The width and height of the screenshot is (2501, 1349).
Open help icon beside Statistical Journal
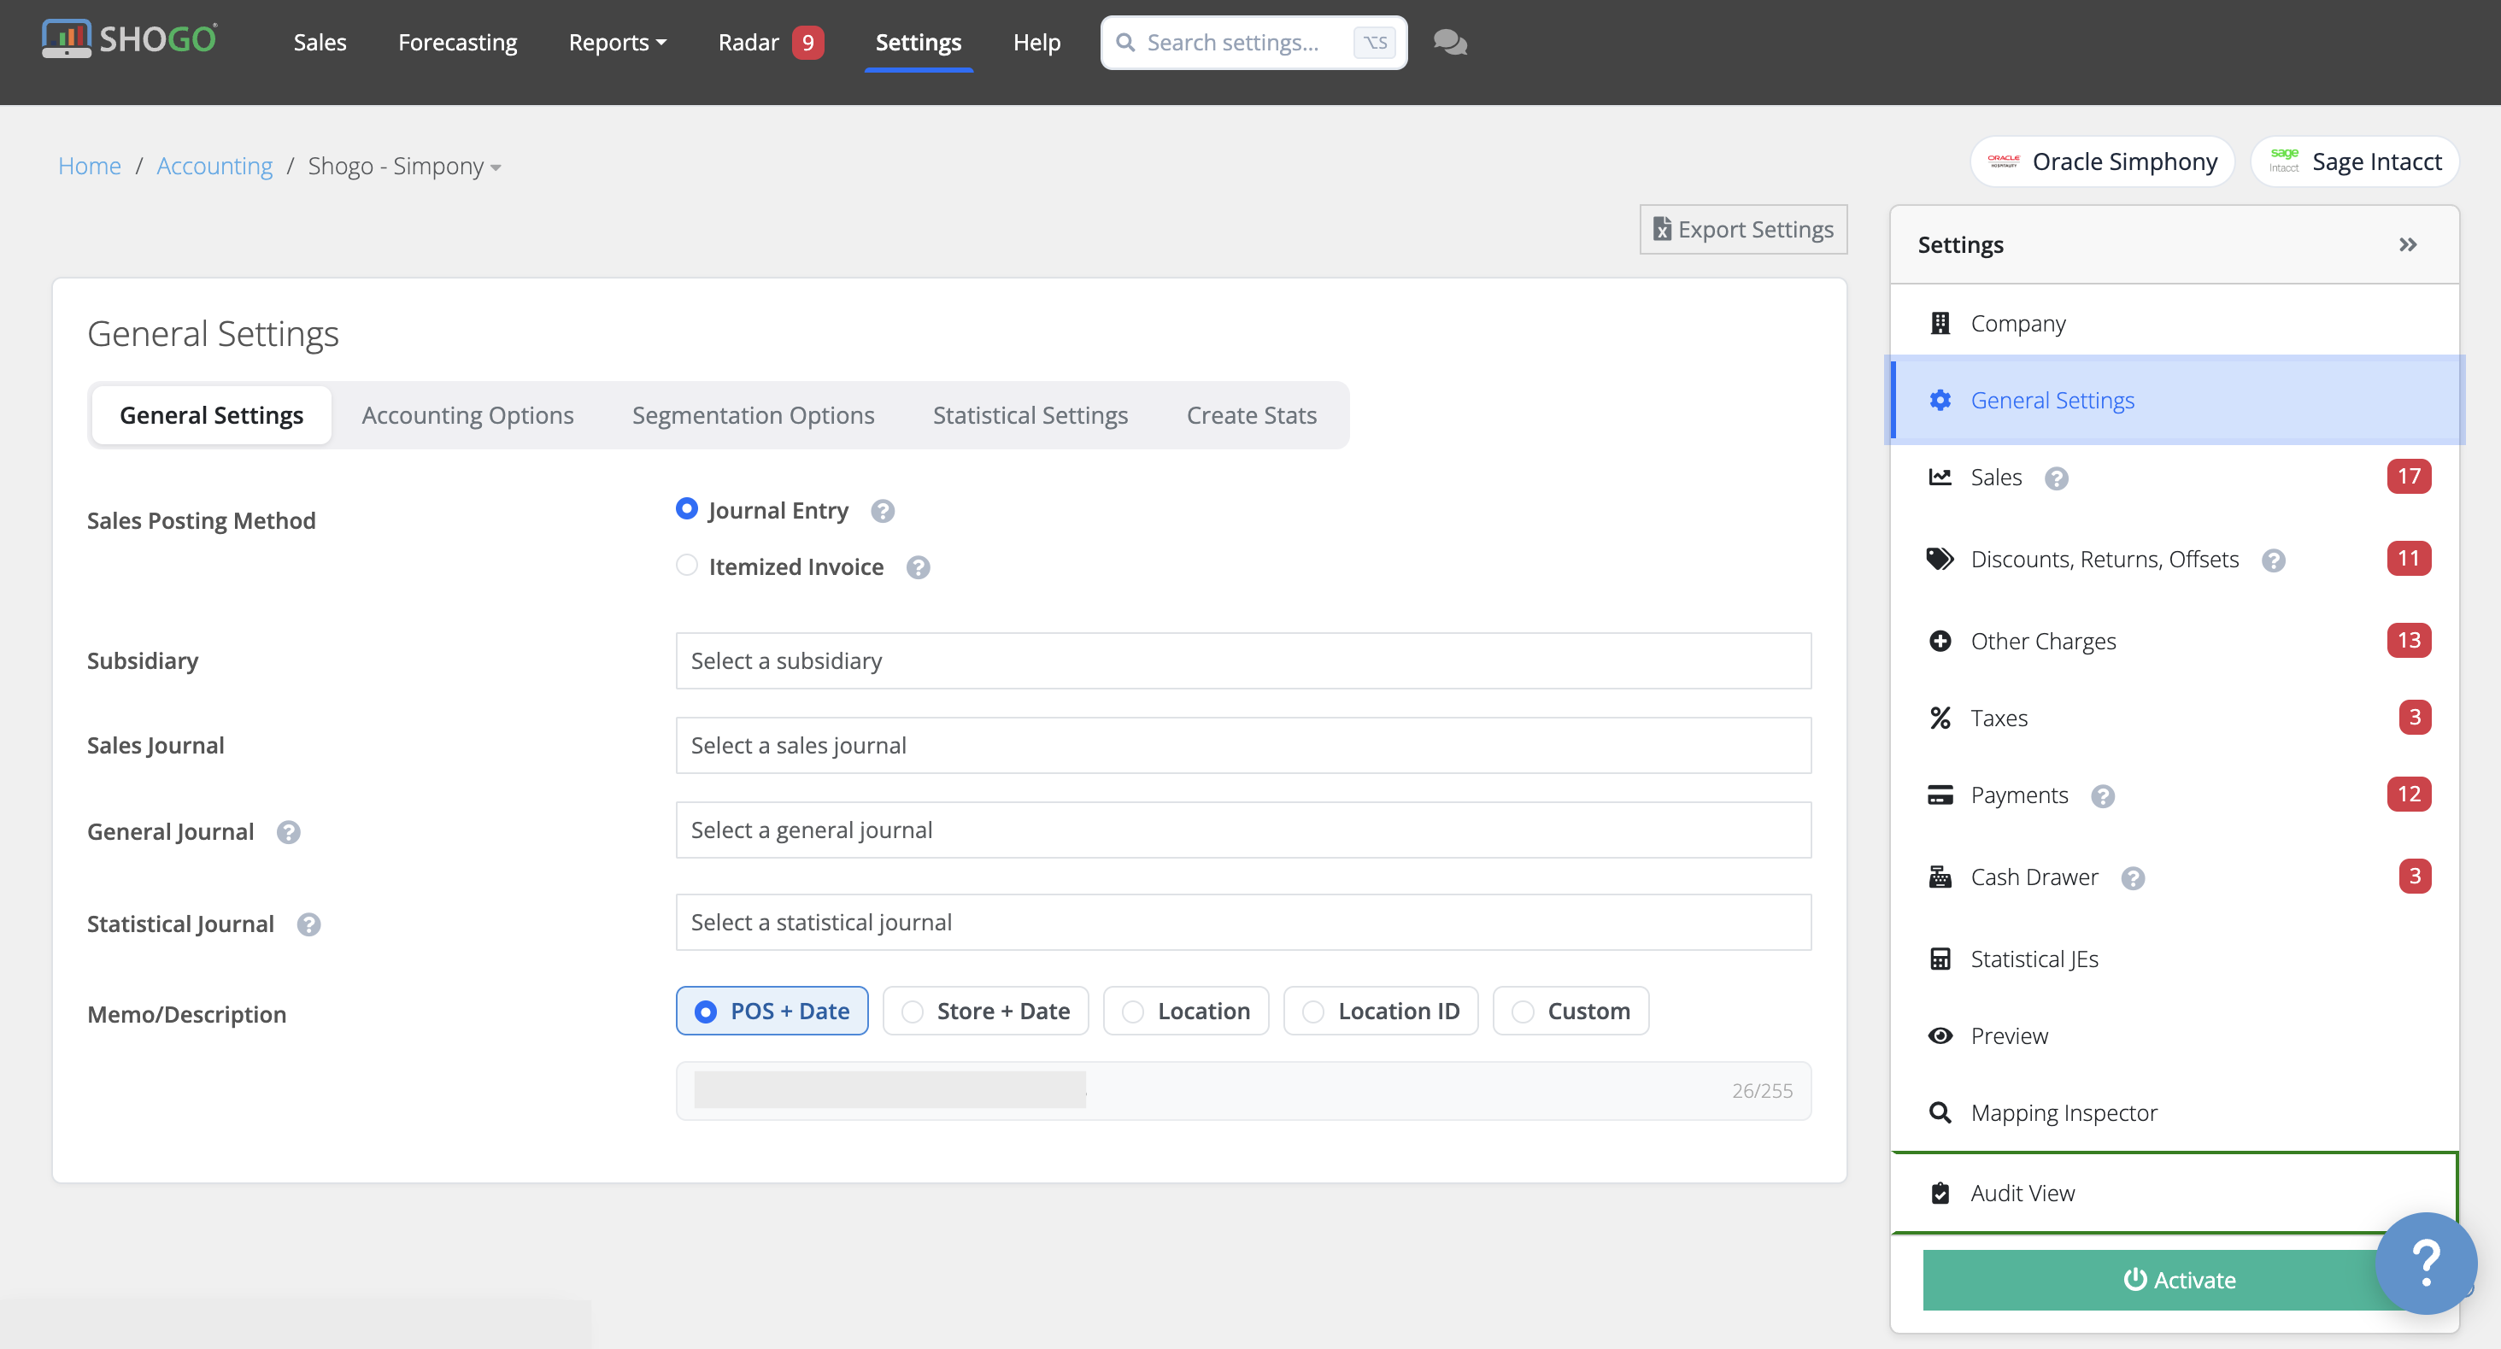[308, 924]
